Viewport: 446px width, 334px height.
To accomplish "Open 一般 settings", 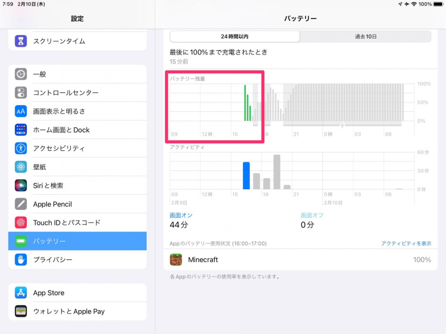I will click(77, 74).
